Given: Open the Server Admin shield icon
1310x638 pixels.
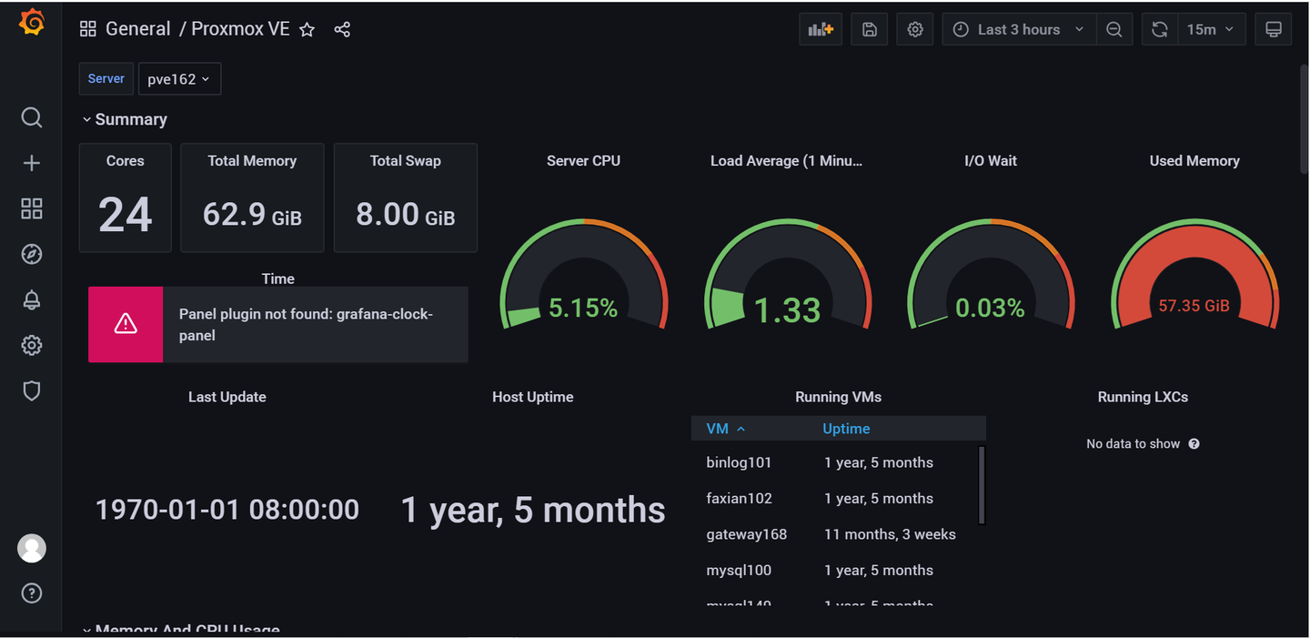Looking at the screenshot, I should pos(32,390).
